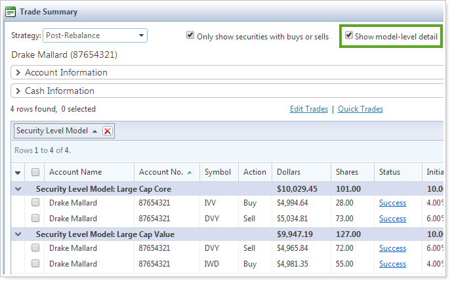452x283 pixels.
Task: Sort by the Dollars column header
Action: [x=289, y=172]
